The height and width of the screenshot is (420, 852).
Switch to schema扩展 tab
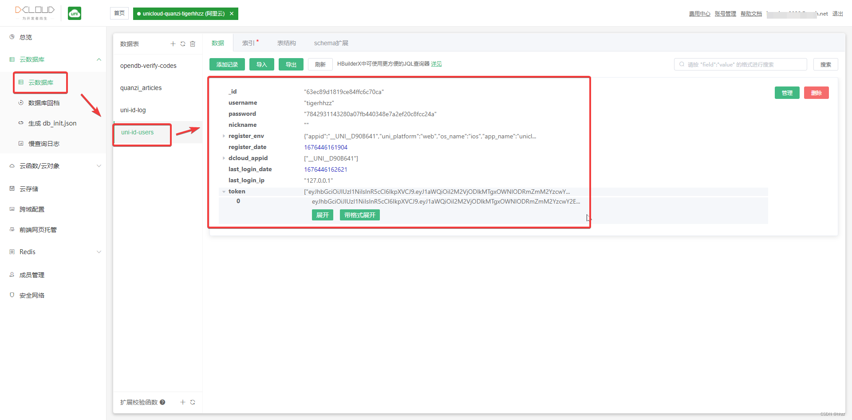click(331, 43)
